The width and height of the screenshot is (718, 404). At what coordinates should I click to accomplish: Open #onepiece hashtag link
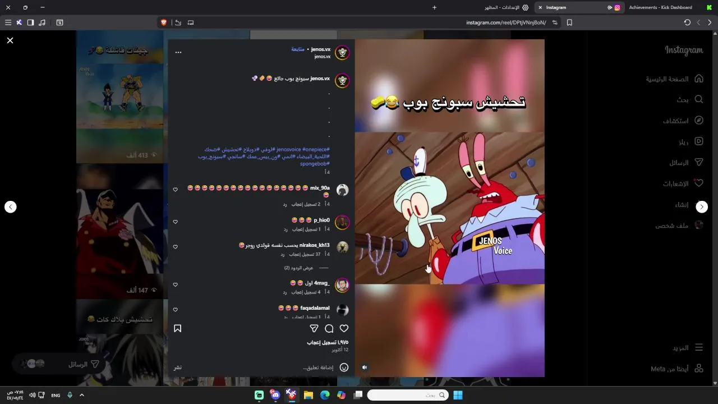316,150
